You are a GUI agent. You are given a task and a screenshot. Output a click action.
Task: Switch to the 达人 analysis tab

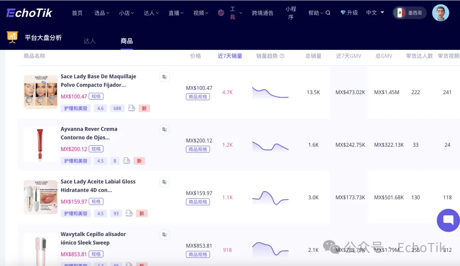coord(89,41)
